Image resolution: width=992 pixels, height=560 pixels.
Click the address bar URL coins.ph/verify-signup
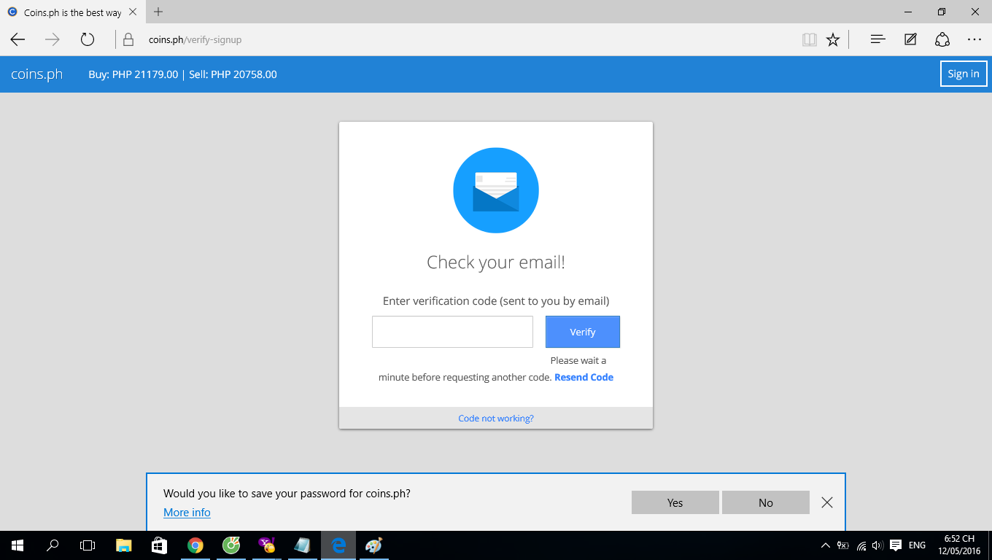click(x=195, y=39)
